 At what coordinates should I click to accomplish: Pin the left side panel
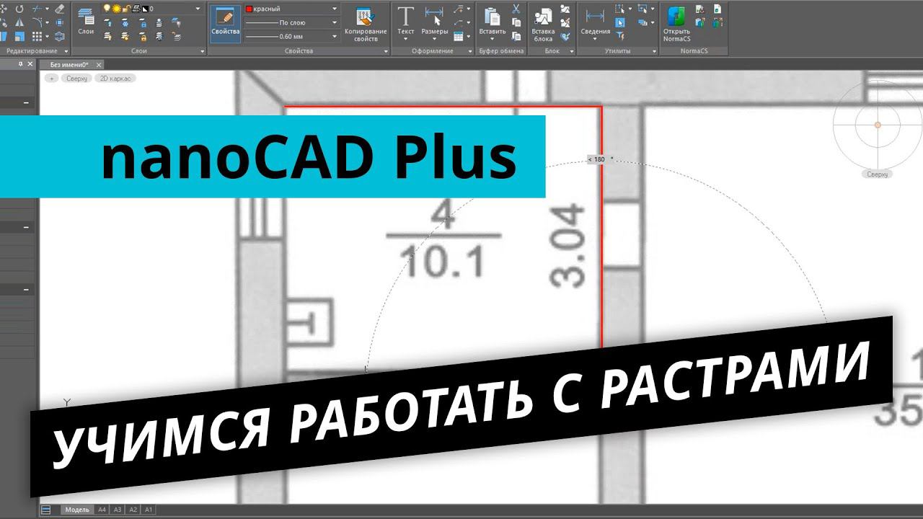(x=20, y=64)
